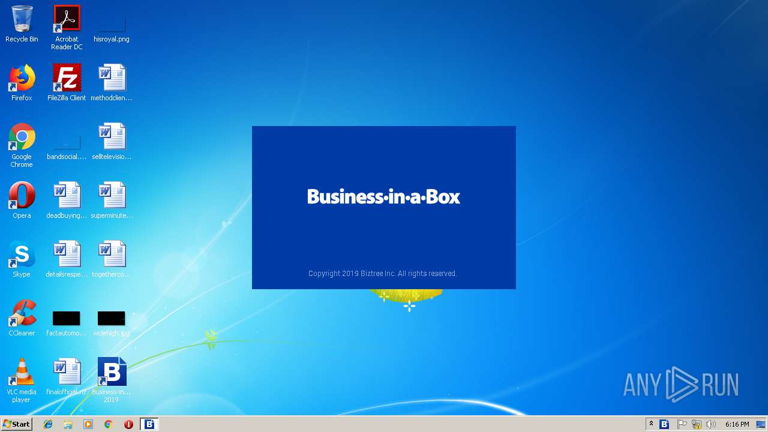Launch Opera desktop shortcut
Image resolution: width=768 pixels, height=432 pixels.
(22, 200)
